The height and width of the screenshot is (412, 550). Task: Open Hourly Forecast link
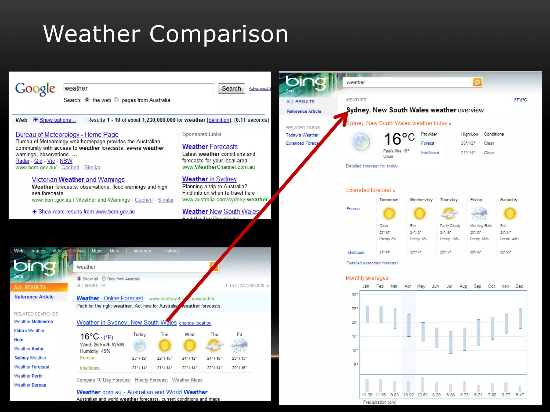pyautogui.click(x=151, y=380)
